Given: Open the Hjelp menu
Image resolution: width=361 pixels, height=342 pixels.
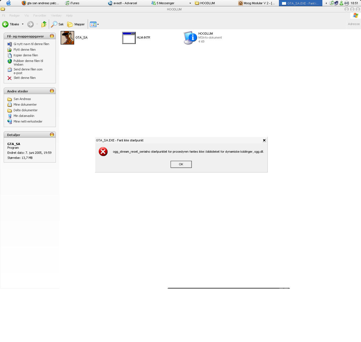Looking at the screenshot, I should [x=69, y=15].
